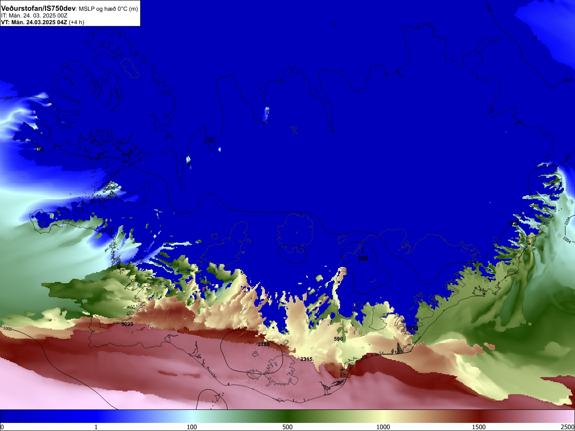Click the 'VT: Mán. 24.03.2025 04Z' line
Screen dimensions: 575x431
(x=34, y=22)
